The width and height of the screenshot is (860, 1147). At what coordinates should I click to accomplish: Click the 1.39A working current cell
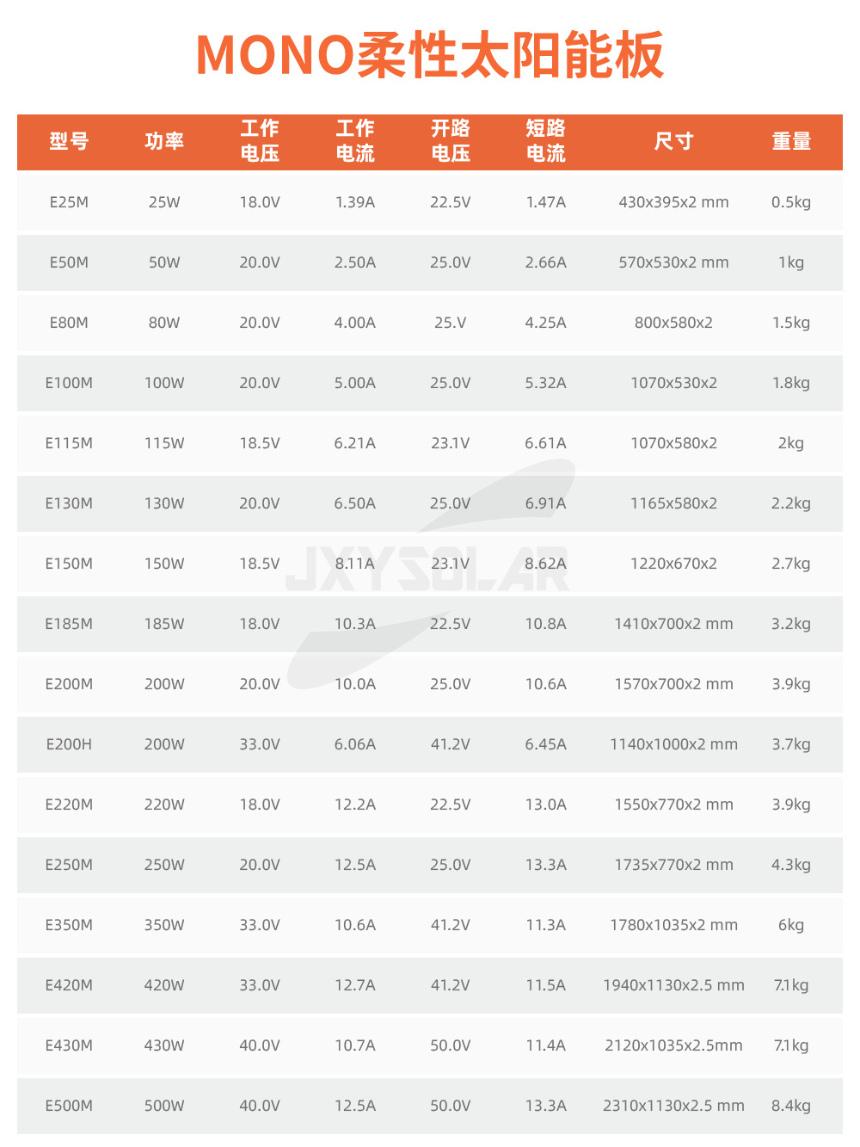pos(355,202)
